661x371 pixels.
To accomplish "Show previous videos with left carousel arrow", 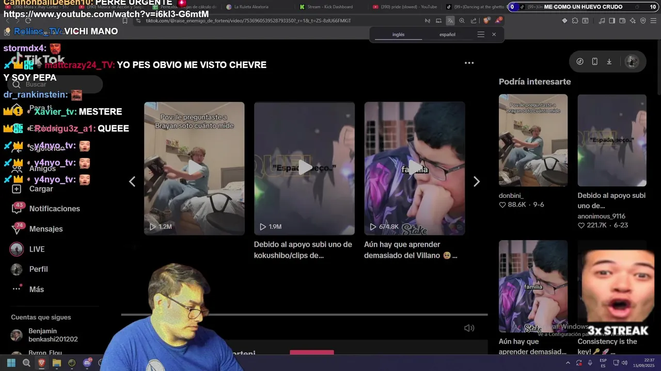I will pyautogui.click(x=132, y=181).
